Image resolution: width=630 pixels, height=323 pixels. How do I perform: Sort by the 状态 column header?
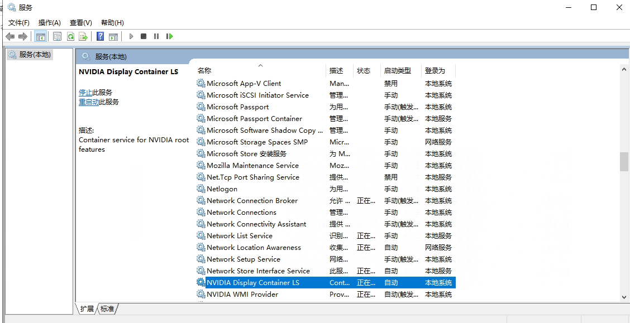(367, 71)
